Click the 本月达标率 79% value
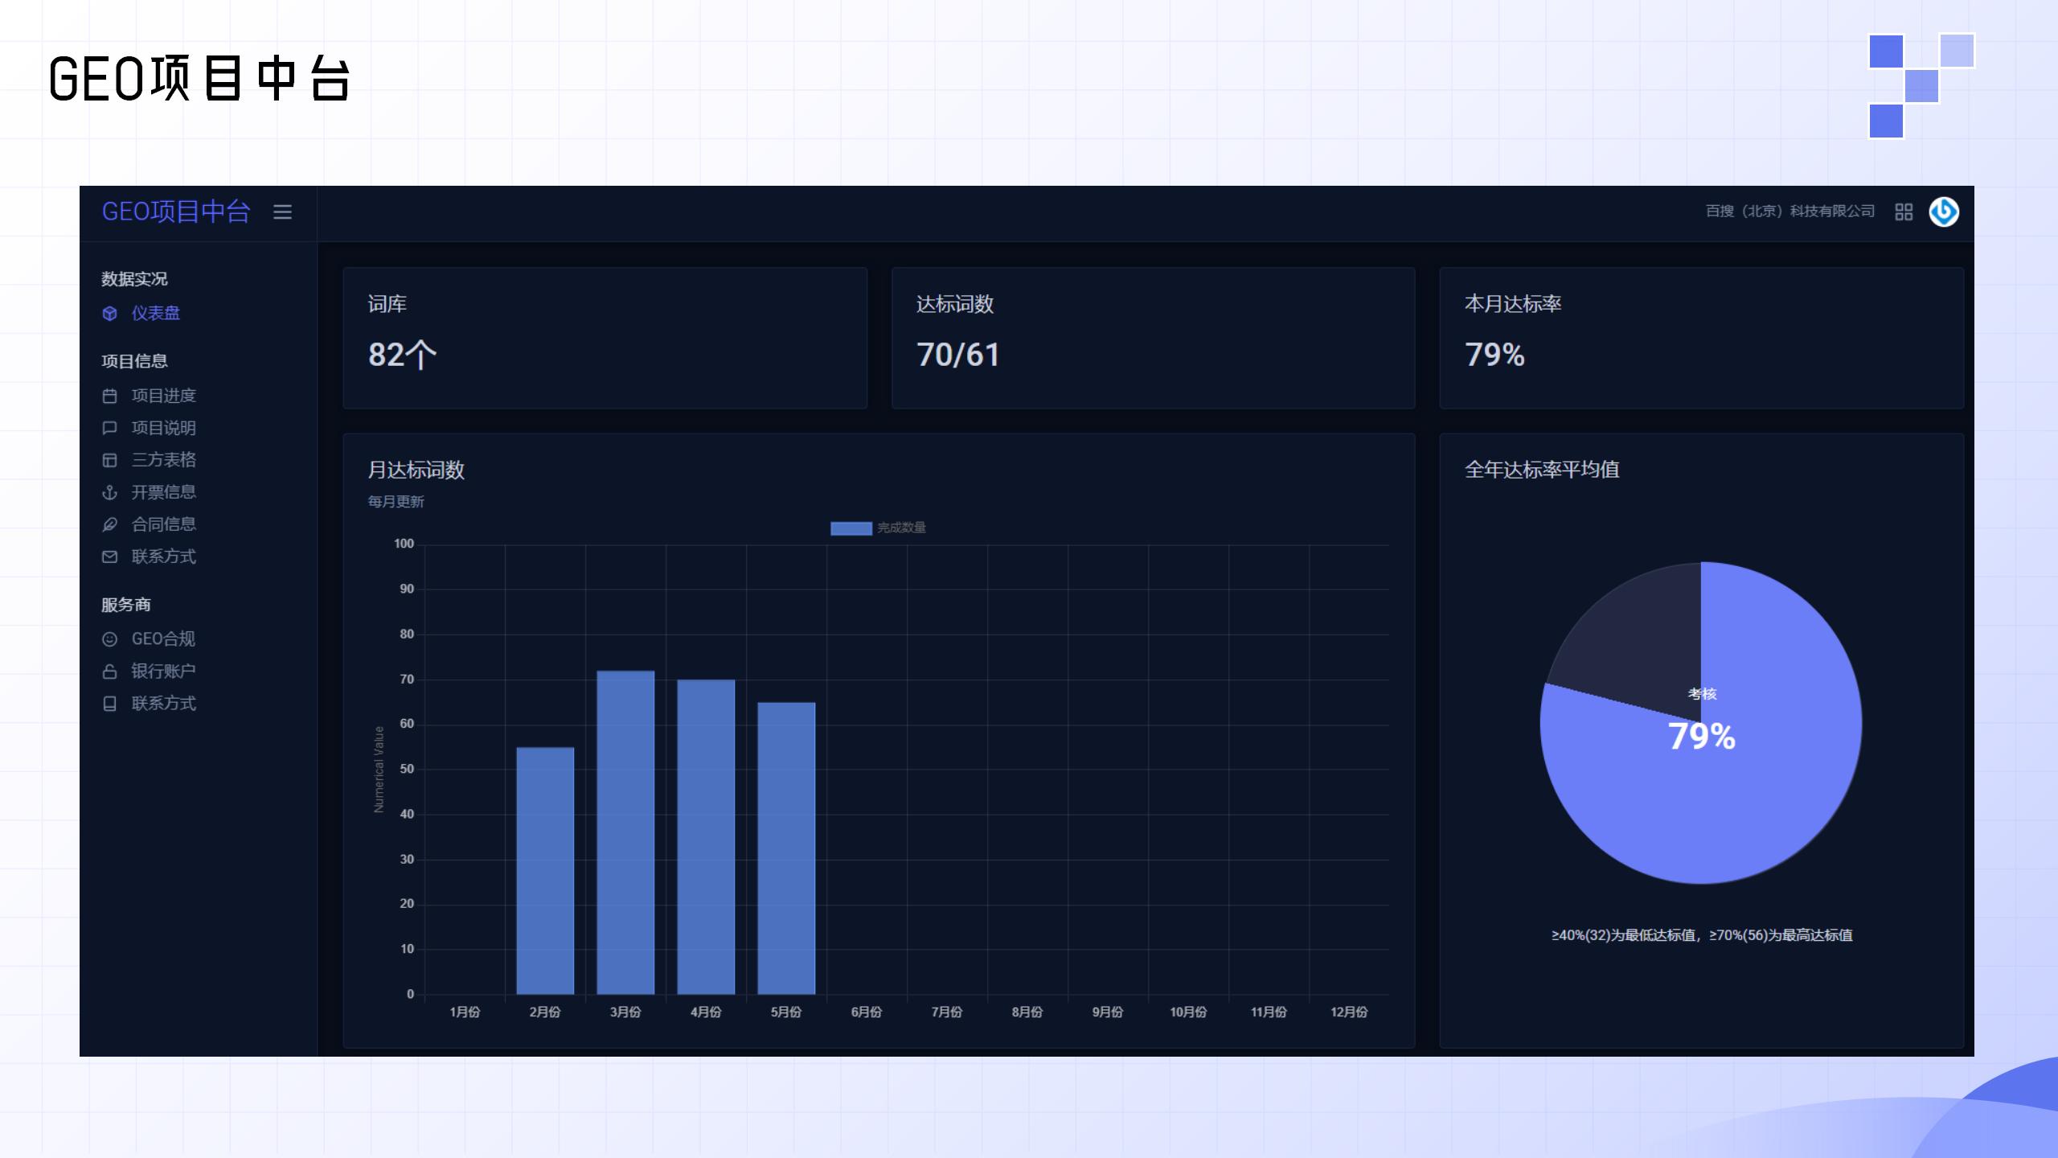The width and height of the screenshot is (2058, 1158). coord(1494,355)
